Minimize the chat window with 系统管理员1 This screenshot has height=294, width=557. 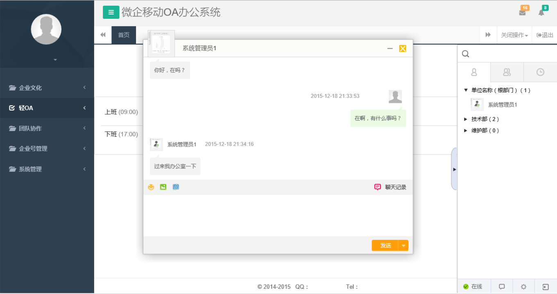390,49
